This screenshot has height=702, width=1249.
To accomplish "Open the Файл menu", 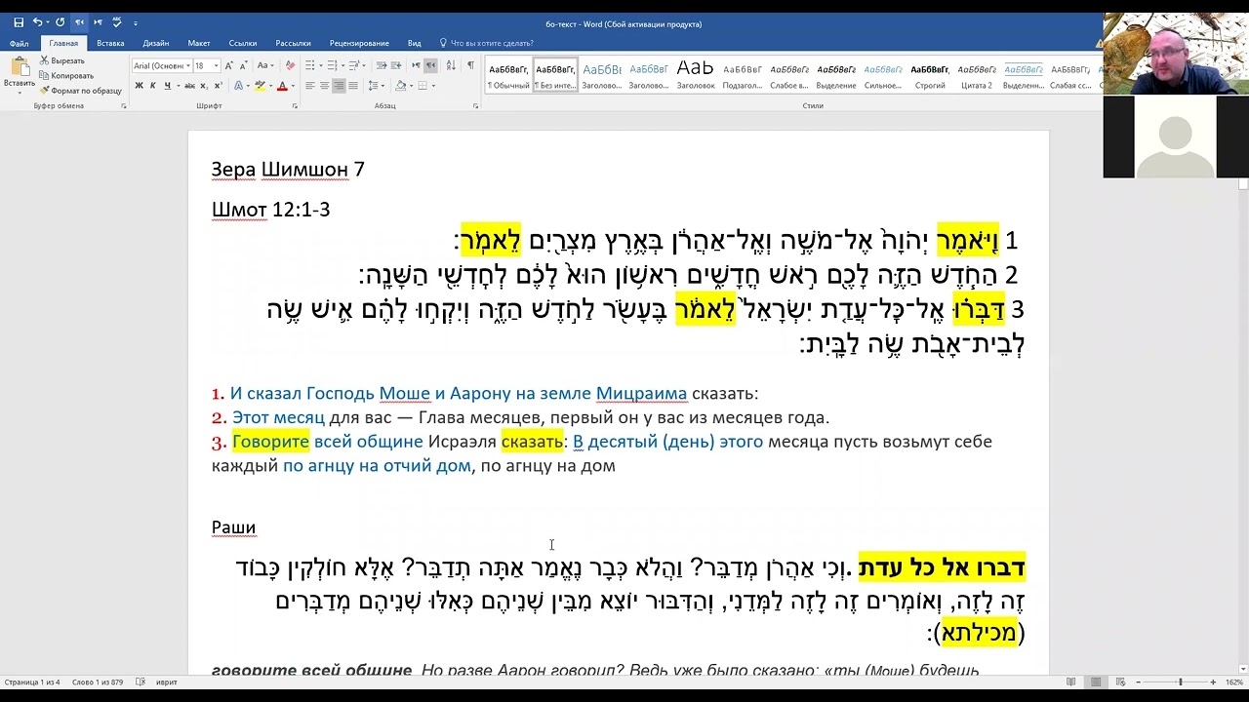I will click(x=20, y=43).
